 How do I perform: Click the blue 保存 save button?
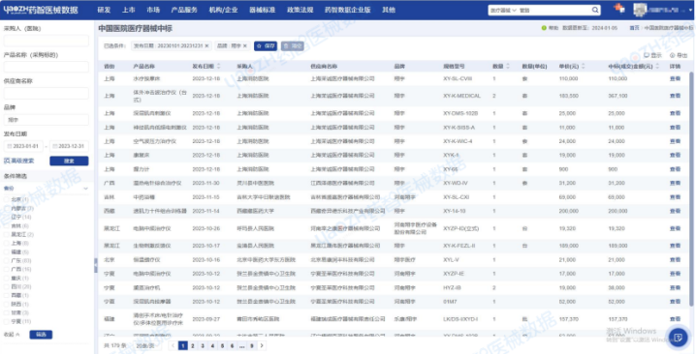tap(266, 45)
